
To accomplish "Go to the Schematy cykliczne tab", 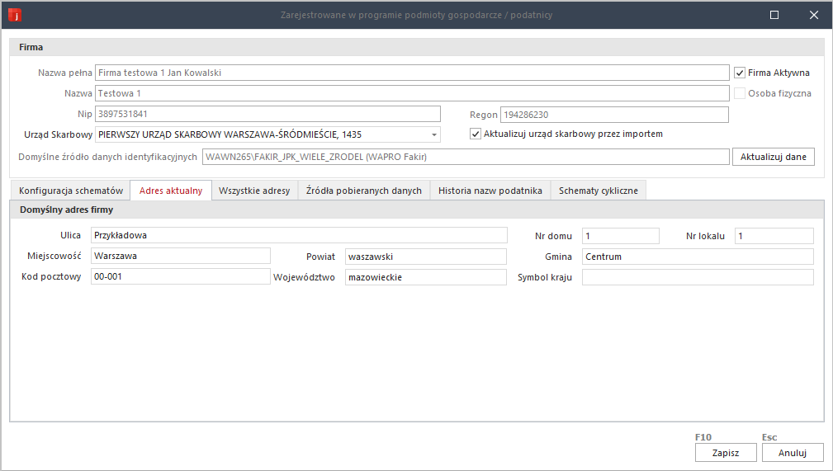I will tap(598, 191).
